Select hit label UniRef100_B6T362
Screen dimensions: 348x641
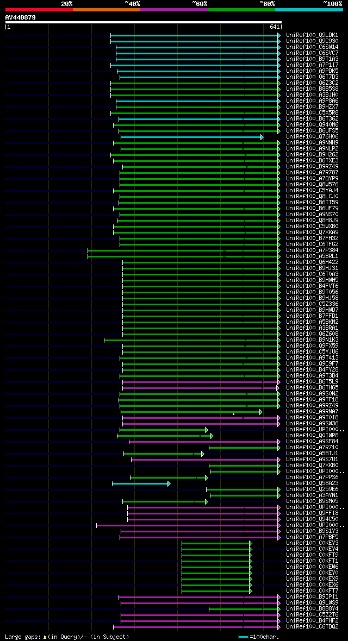click(312, 118)
